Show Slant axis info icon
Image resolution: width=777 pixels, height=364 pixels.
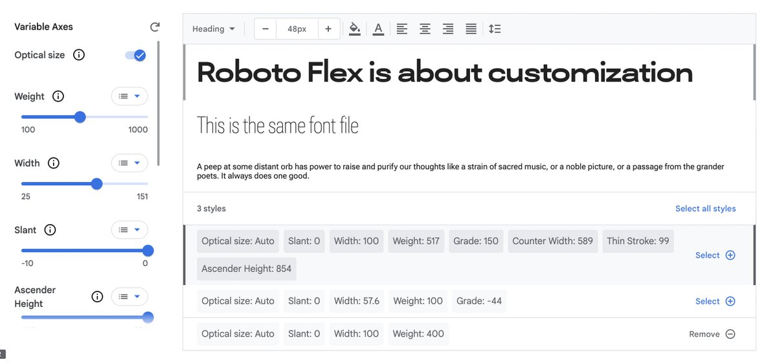point(50,230)
